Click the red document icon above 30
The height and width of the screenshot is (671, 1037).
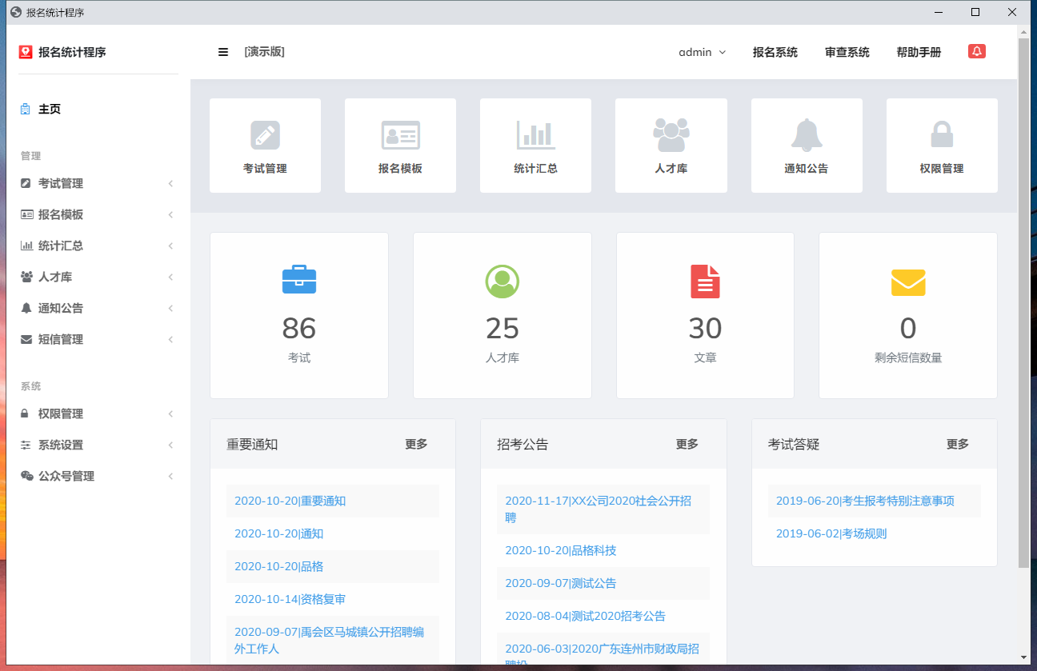(x=705, y=282)
